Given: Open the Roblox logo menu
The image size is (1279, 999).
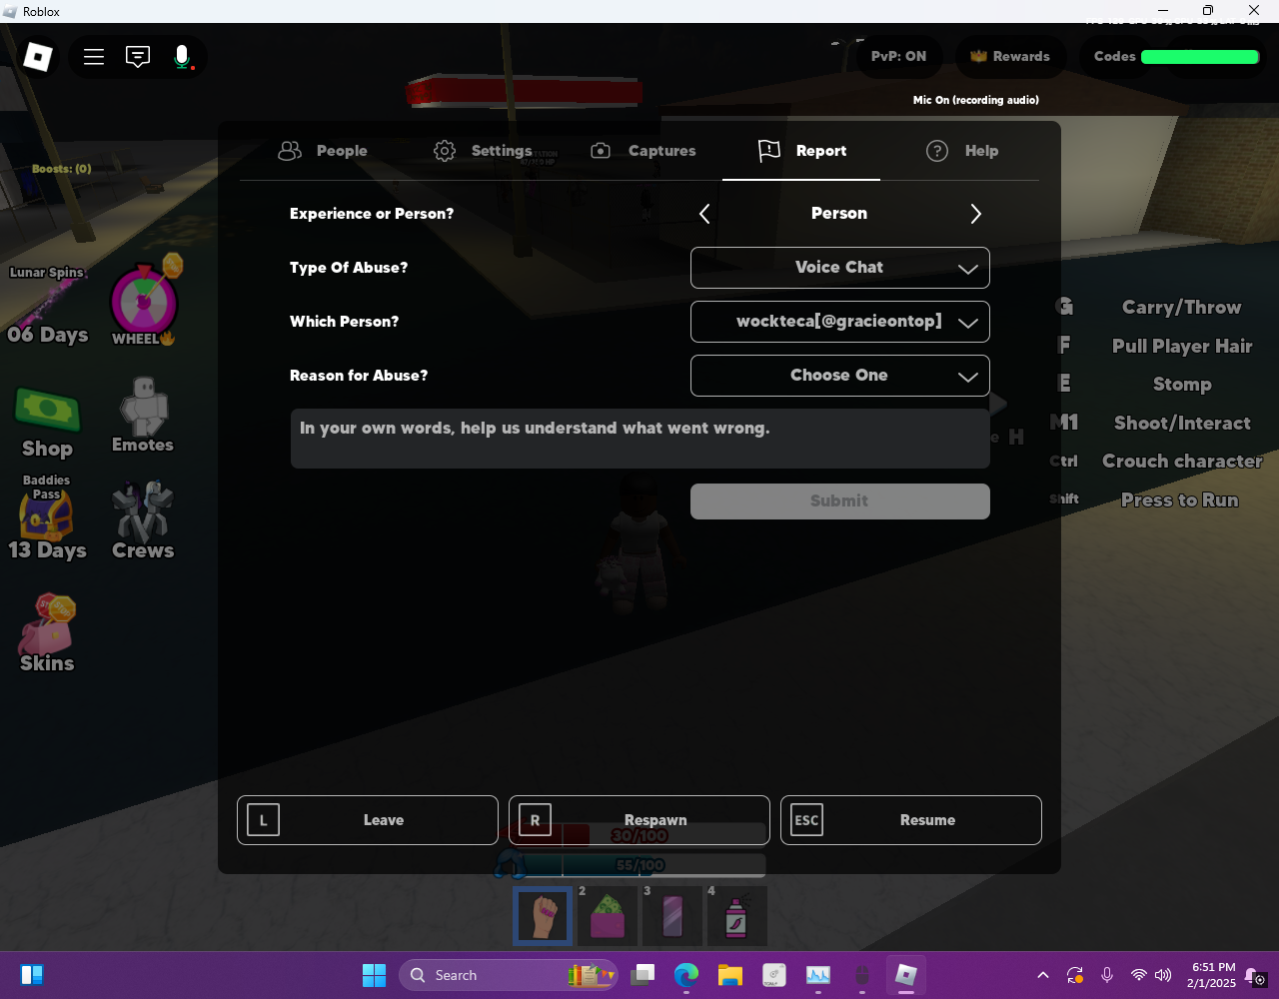Looking at the screenshot, I should click(38, 57).
